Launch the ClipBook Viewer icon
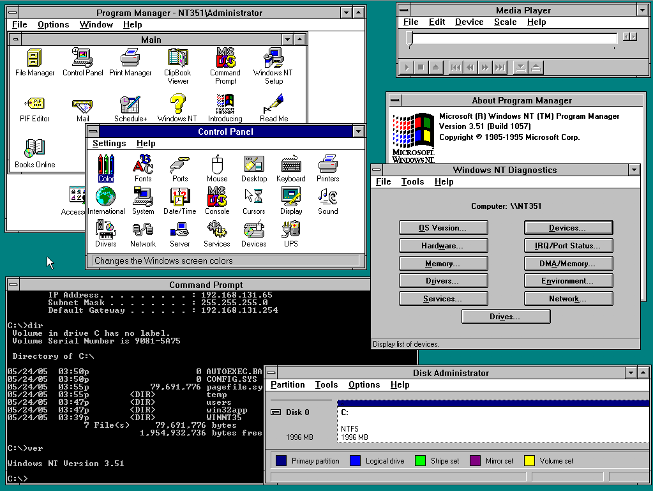This screenshot has width=653, height=491. tap(177, 58)
